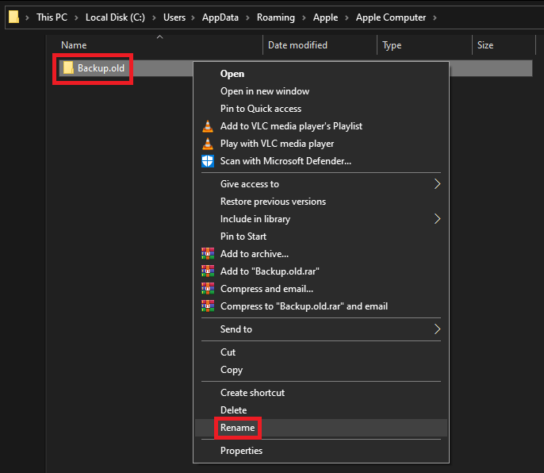Image resolution: width=544 pixels, height=473 pixels.
Task: Click the WinRAR icon beside Compress and email
Action: [x=208, y=289]
